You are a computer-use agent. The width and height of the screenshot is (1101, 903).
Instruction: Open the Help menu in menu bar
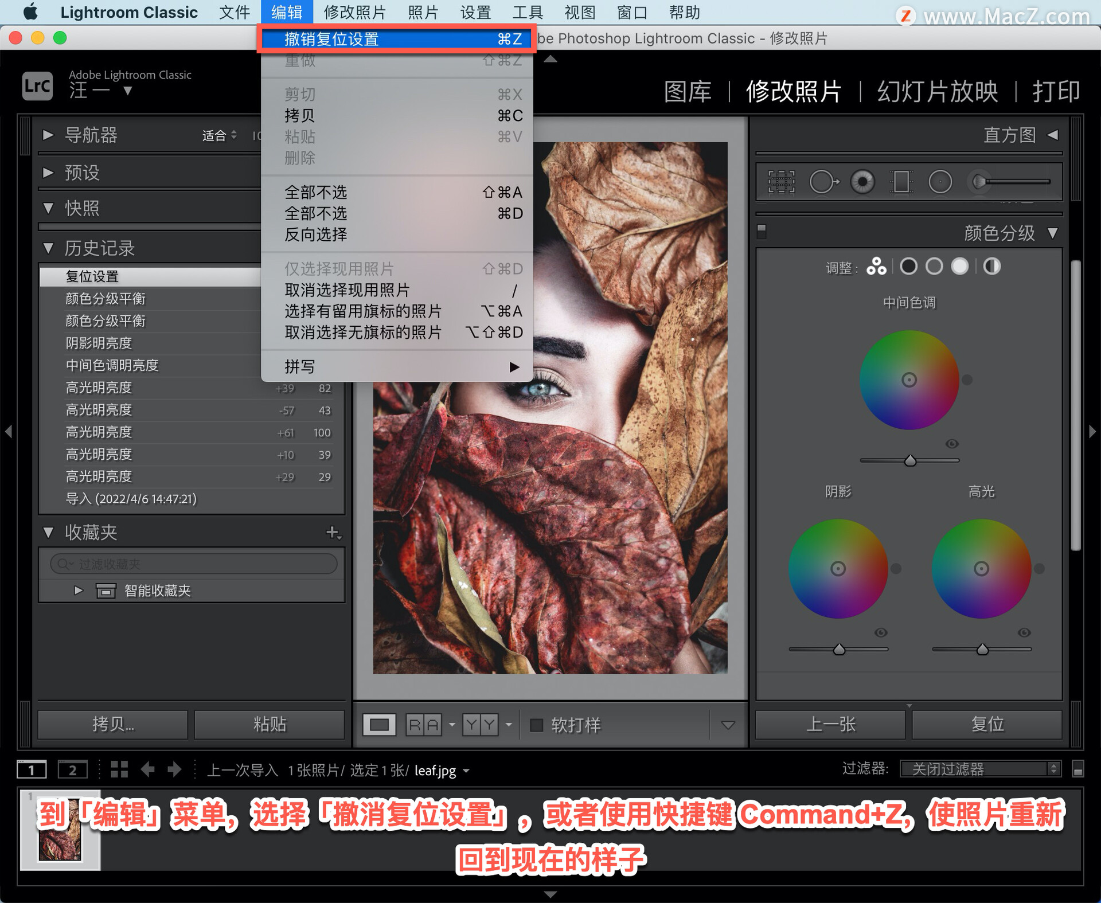point(684,12)
